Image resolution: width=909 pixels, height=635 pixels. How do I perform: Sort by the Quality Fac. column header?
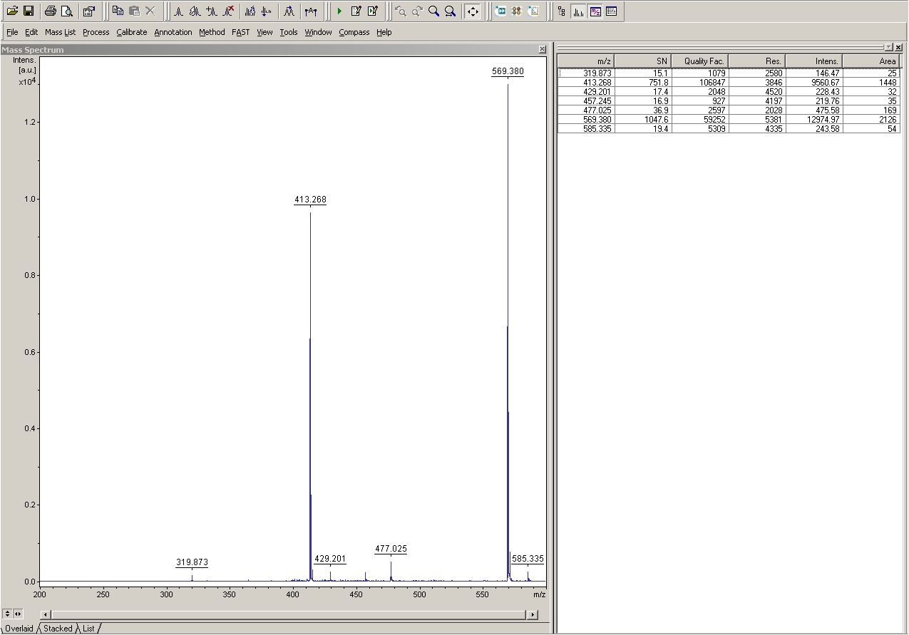pyautogui.click(x=700, y=61)
